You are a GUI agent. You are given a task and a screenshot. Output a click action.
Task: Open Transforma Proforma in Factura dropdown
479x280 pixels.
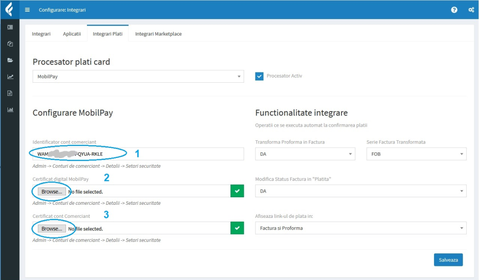pos(305,154)
